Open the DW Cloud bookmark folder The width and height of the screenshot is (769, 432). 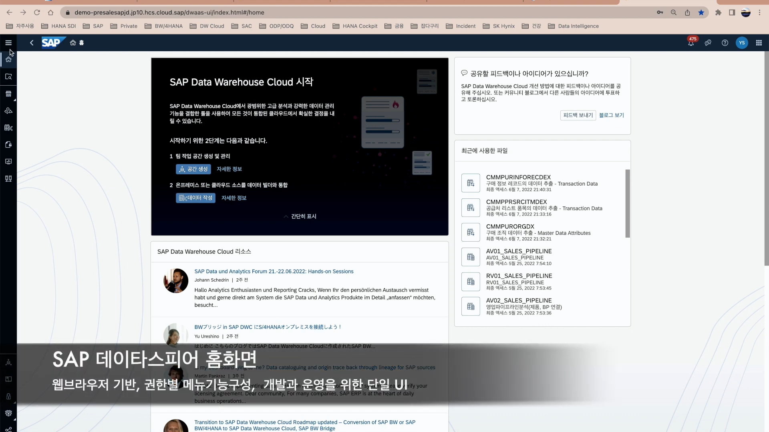tap(207, 26)
